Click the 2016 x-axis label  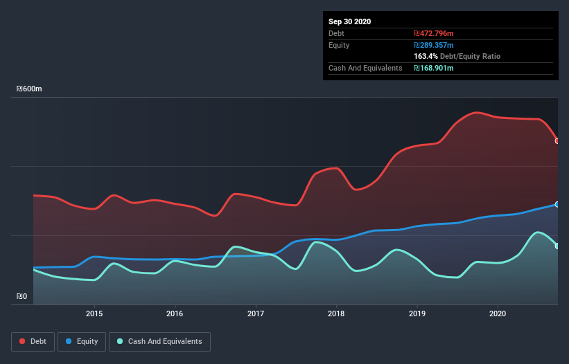(x=175, y=313)
